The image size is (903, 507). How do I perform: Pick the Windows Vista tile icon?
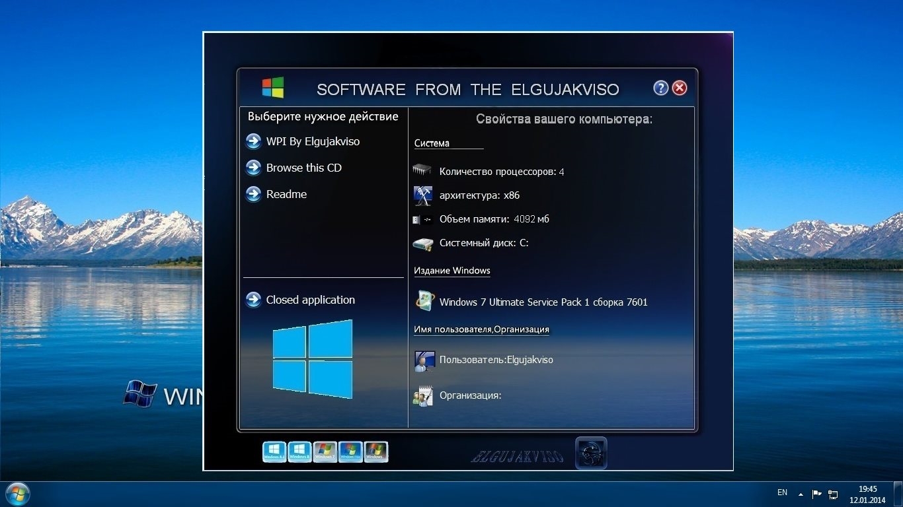click(350, 452)
